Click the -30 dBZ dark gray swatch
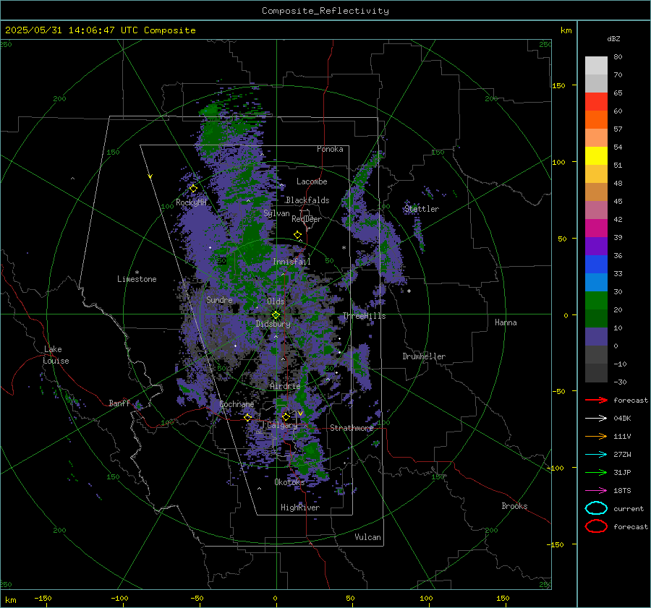Viewport: 651px width, 608px height. point(596,373)
